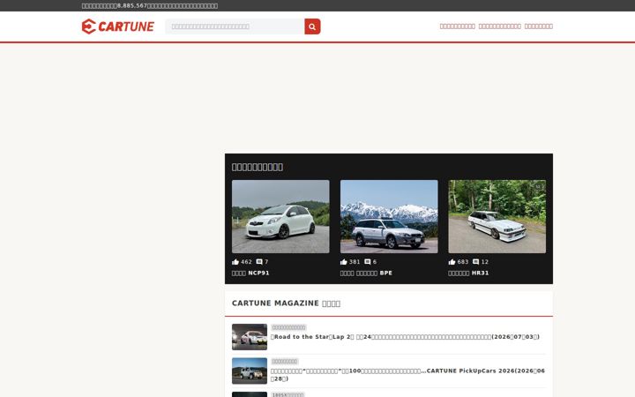Screen dimensions: 635x397
Task: Open the middle header navigation link
Action: click(500, 26)
